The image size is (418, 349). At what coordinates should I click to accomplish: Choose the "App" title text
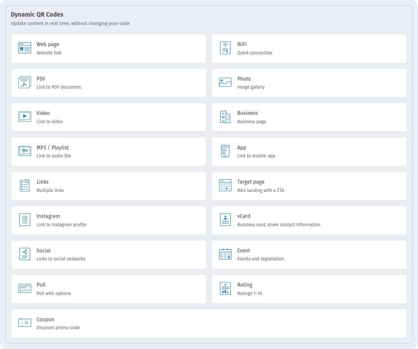click(x=242, y=147)
